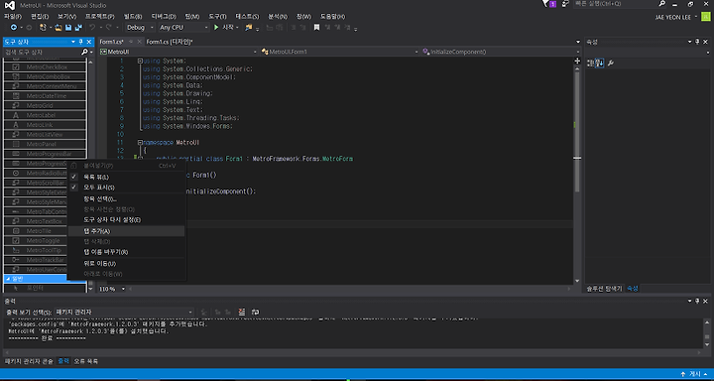Click the feedback icon beside Quick Launch
The height and width of the screenshot is (381, 714).
[x=565, y=4]
